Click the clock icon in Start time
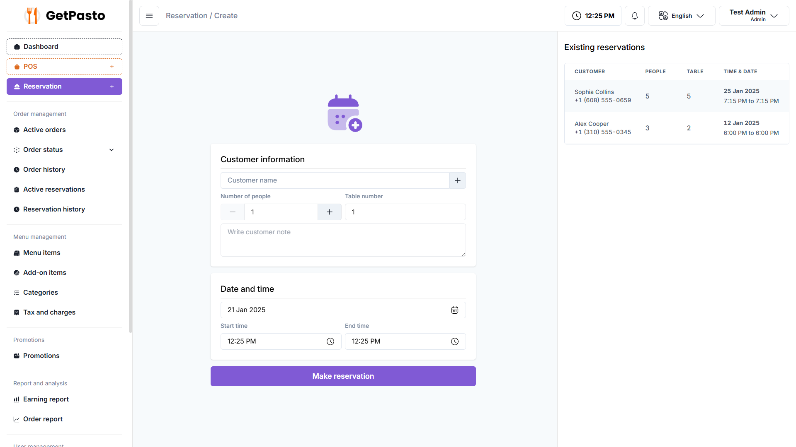This screenshot has width=796, height=447. 330,341
